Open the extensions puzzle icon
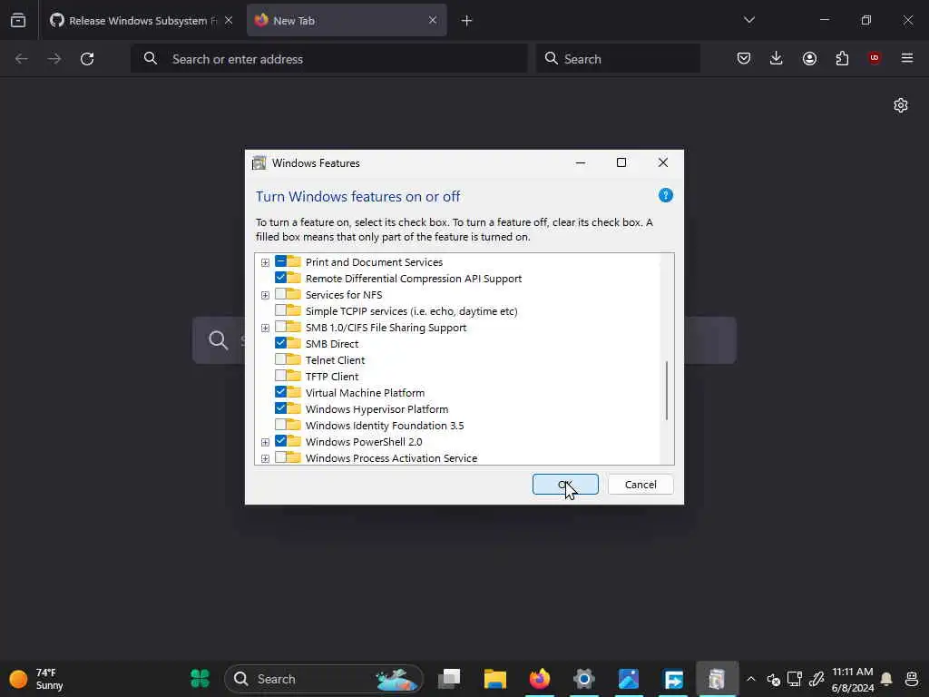The width and height of the screenshot is (929, 697). [x=842, y=58]
